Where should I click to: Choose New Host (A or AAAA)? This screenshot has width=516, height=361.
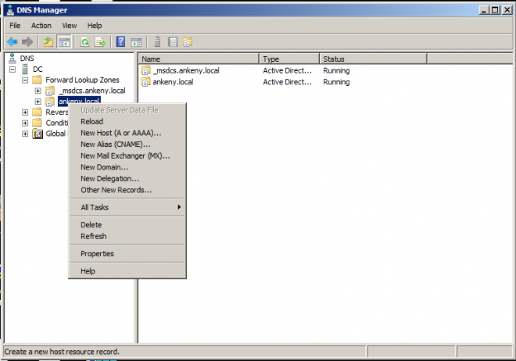(x=127, y=133)
